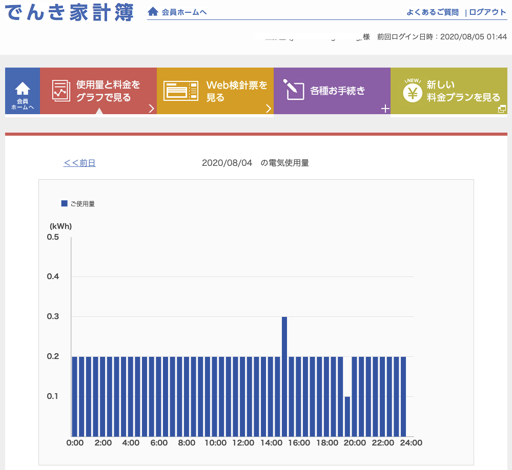Open よくあるご質問 FAQ link

432,12
